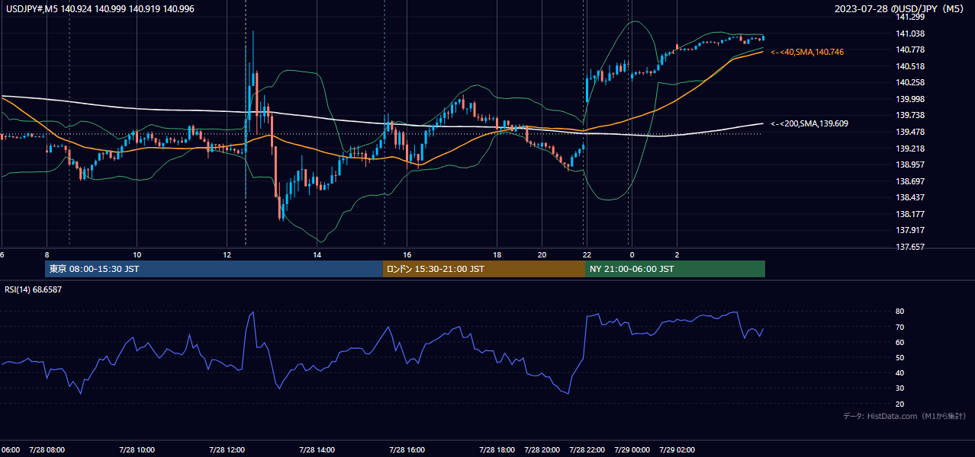This screenshot has width=975, height=457.
Task: Click hour label 14 under the price chart
Action: [317, 254]
